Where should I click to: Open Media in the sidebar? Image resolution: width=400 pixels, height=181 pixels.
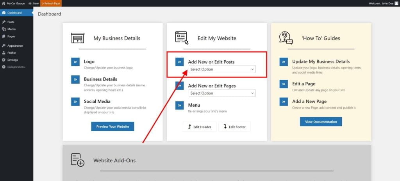click(11, 29)
